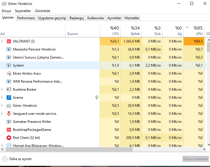Image resolution: width=210 pixels, height=167 pixels.
Task: Expand Vanguard user-mode service row
Action: pos(2,114)
